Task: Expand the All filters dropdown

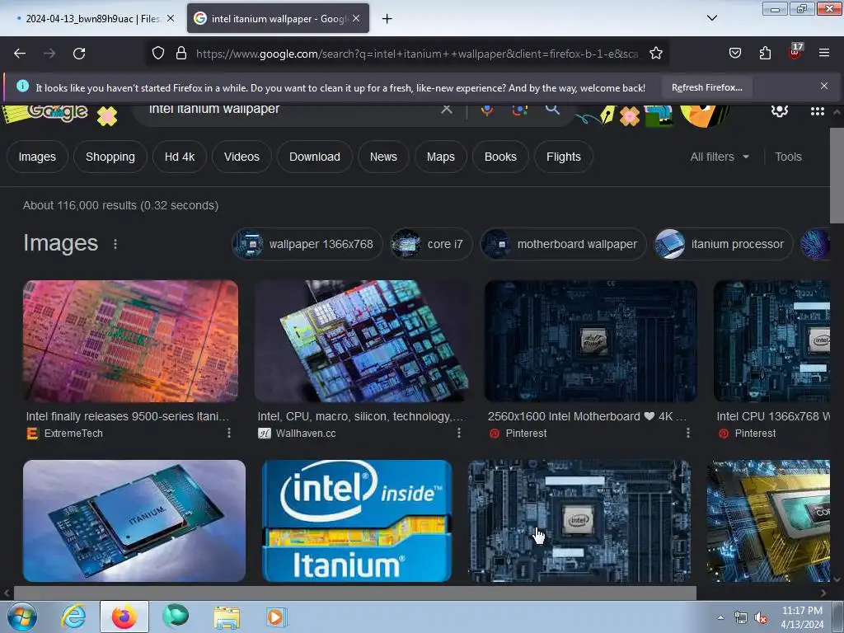Action: tap(720, 157)
